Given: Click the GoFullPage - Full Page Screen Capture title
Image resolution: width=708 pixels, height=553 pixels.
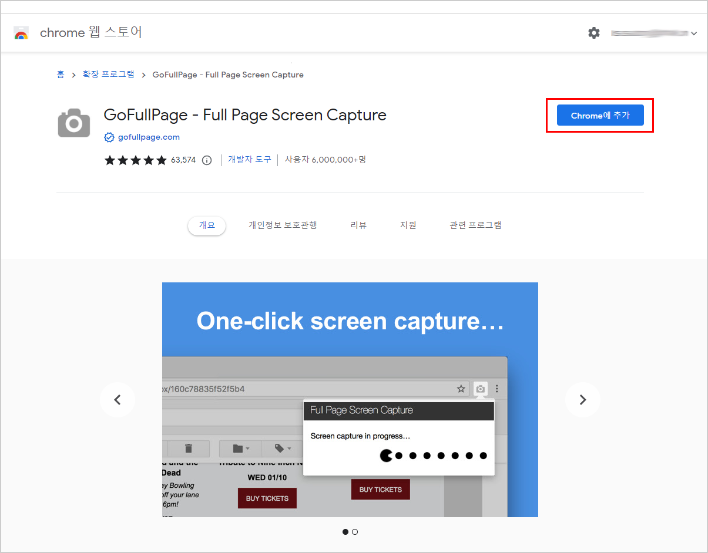Looking at the screenshot, I should [245, 115].
